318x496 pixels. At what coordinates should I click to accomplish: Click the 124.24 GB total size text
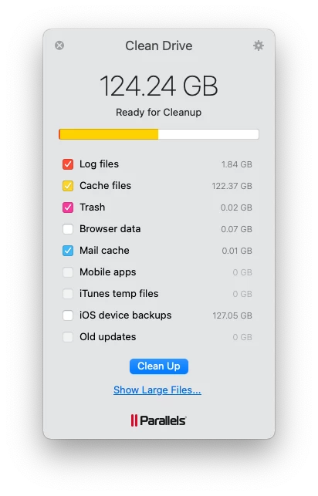[159, 86]
